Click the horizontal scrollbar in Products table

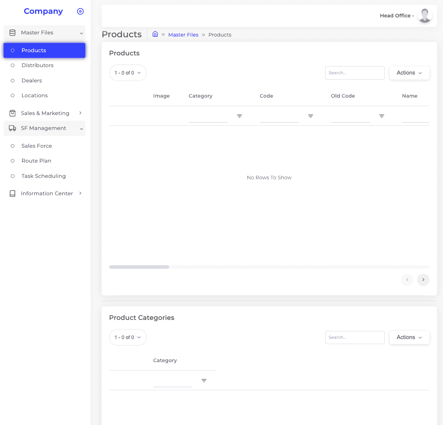click(139, 267)
